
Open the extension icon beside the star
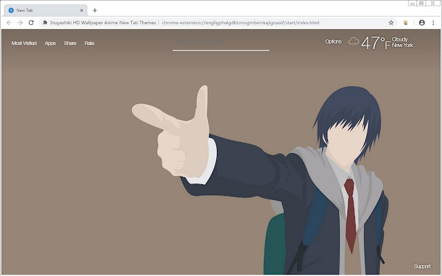tap(405, 23)
